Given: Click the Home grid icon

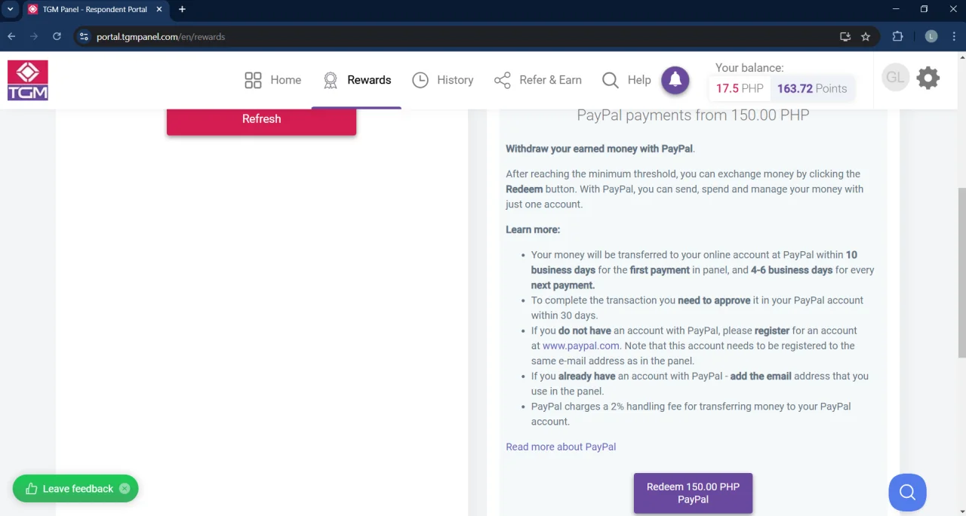Looking at the screenshot, I should [x=253, y=80].
